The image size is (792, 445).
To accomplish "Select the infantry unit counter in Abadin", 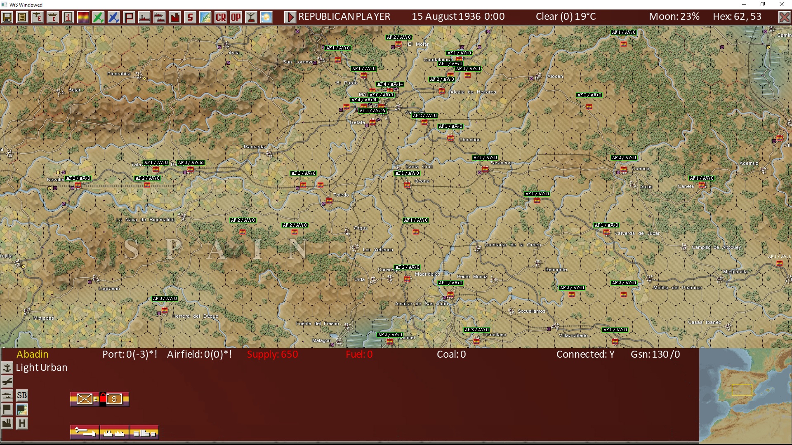I will 85,399.
